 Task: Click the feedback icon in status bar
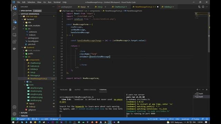(x=203, y=119)
